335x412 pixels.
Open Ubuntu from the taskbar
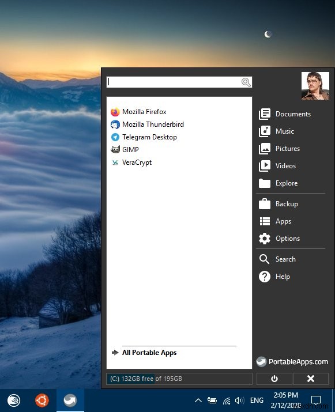click(42, 400)
